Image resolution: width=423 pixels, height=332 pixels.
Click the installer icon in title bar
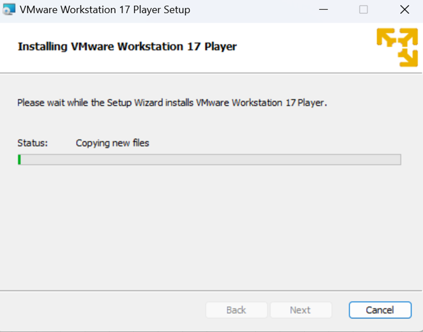[x=9, y=10]
